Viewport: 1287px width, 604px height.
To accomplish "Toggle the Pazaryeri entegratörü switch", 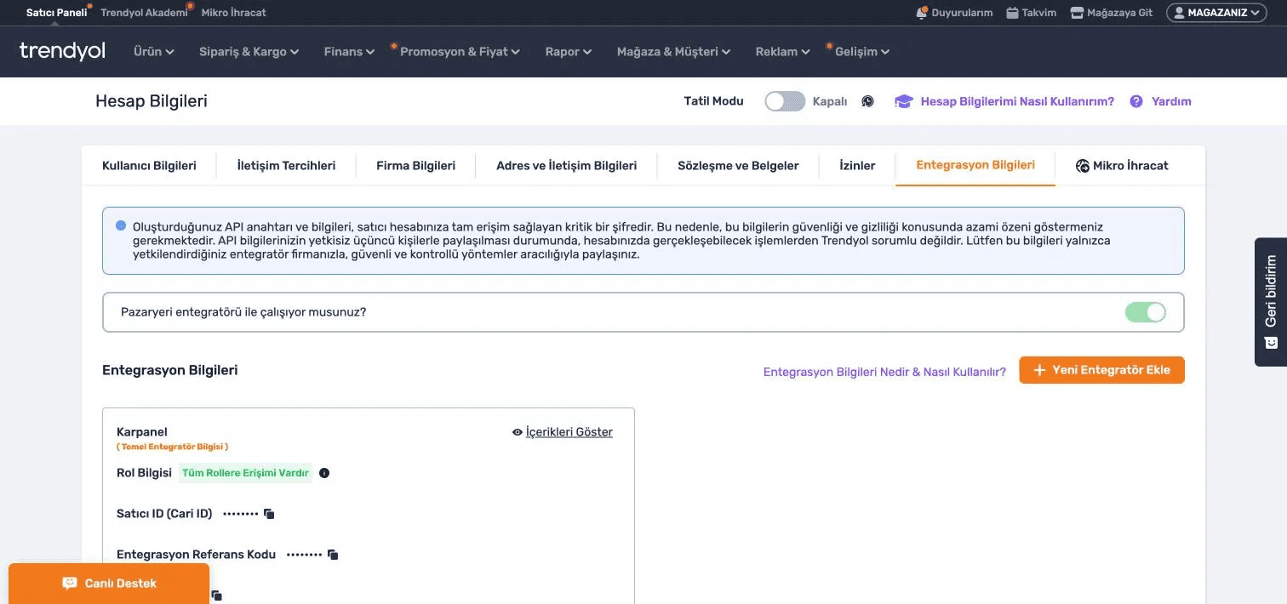I will pyautogui.click(x=1146, y=312).
